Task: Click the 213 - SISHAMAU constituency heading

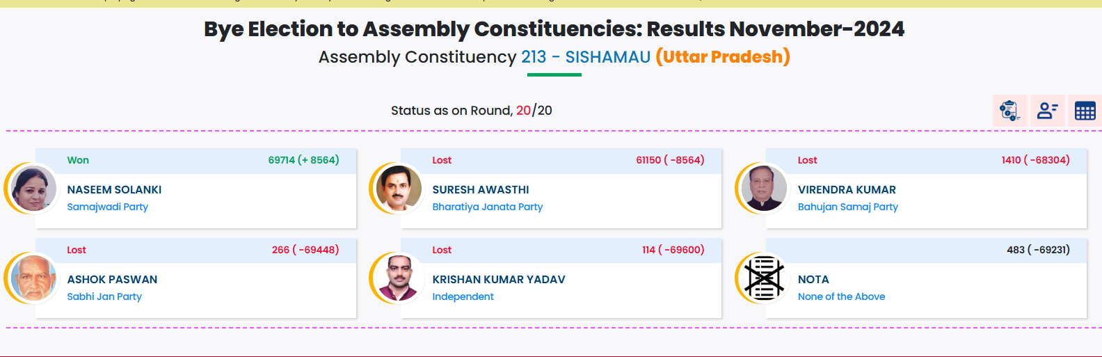Action: pyautogui.click(x=585, y=57)
